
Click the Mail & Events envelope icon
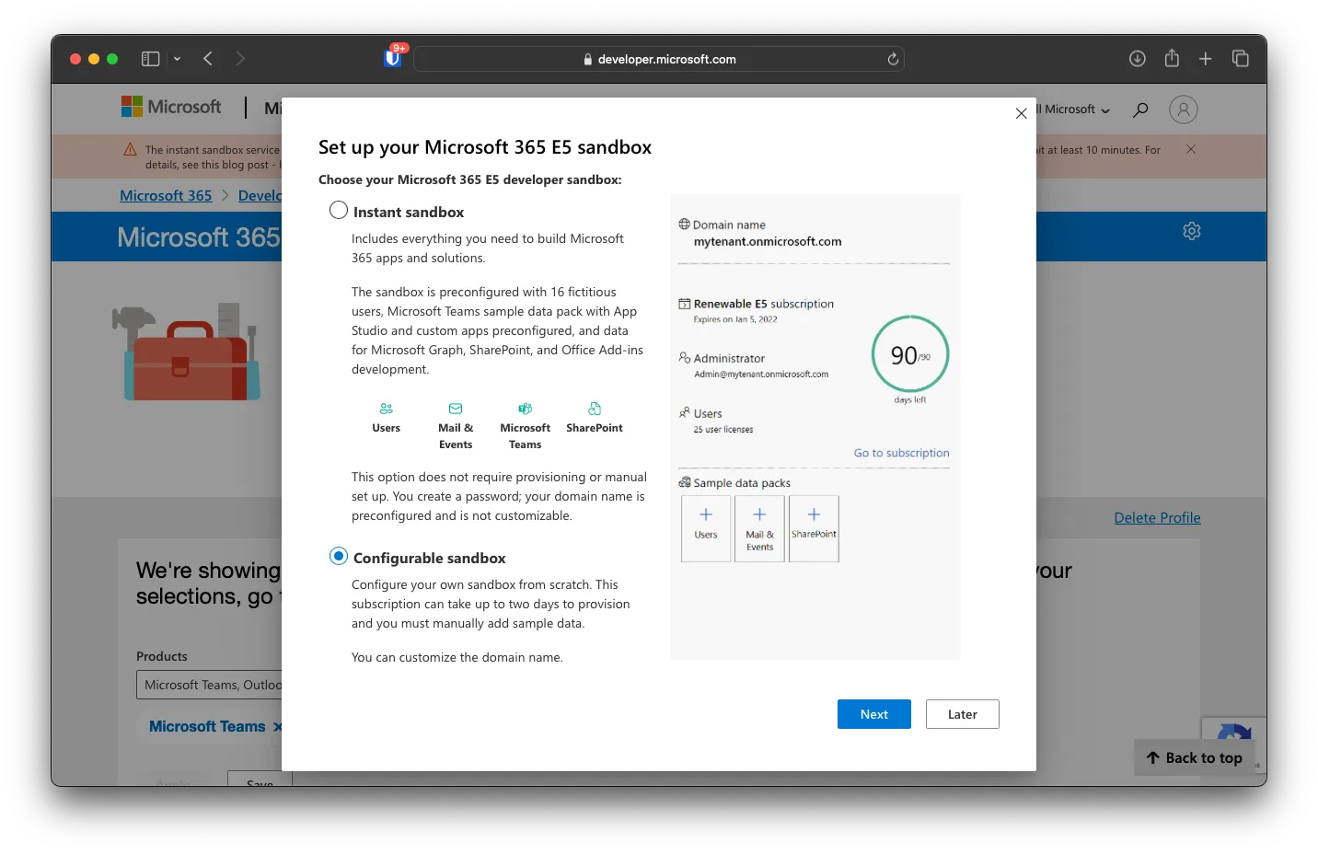point(456,409)
